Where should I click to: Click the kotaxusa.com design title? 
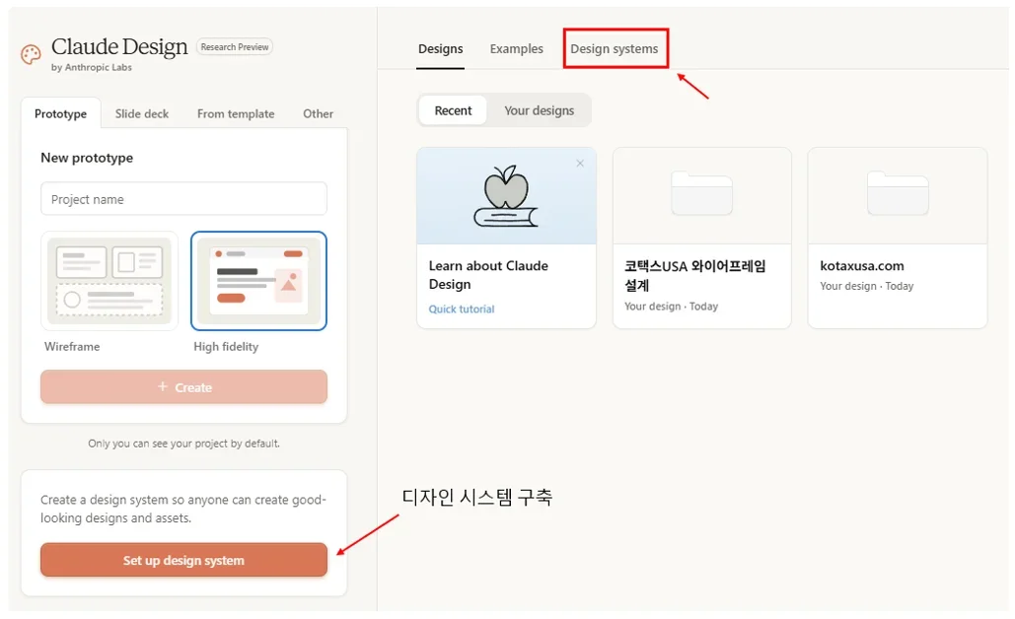(861, 266)
